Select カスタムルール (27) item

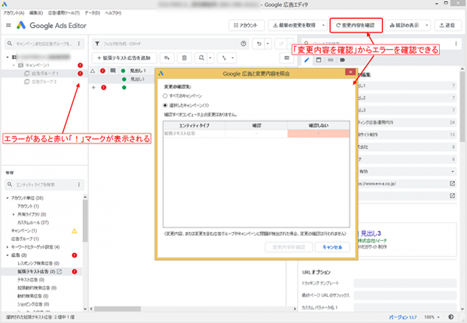(33, 223)
